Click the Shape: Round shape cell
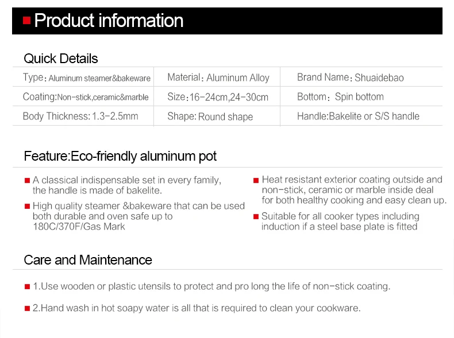Viewport: 454px width, 338px height. click(x=210, y=116)
